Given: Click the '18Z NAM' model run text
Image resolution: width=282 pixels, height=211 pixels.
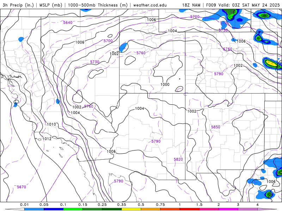Looking at the screenshot, I should click(x=191, y=5).
